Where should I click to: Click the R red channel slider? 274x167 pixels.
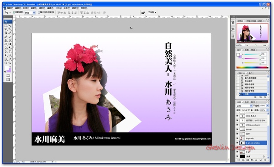pos(252,54)
